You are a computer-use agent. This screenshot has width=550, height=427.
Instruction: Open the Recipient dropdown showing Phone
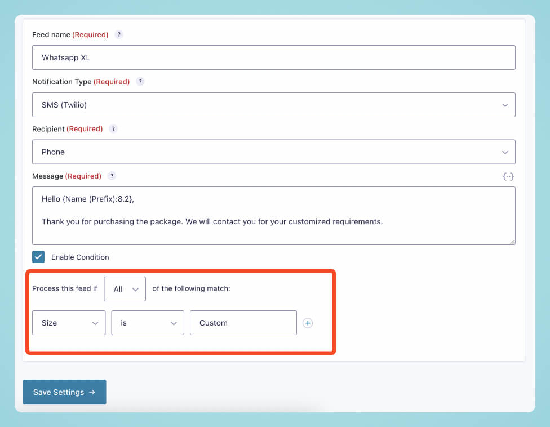pos(274,152)
